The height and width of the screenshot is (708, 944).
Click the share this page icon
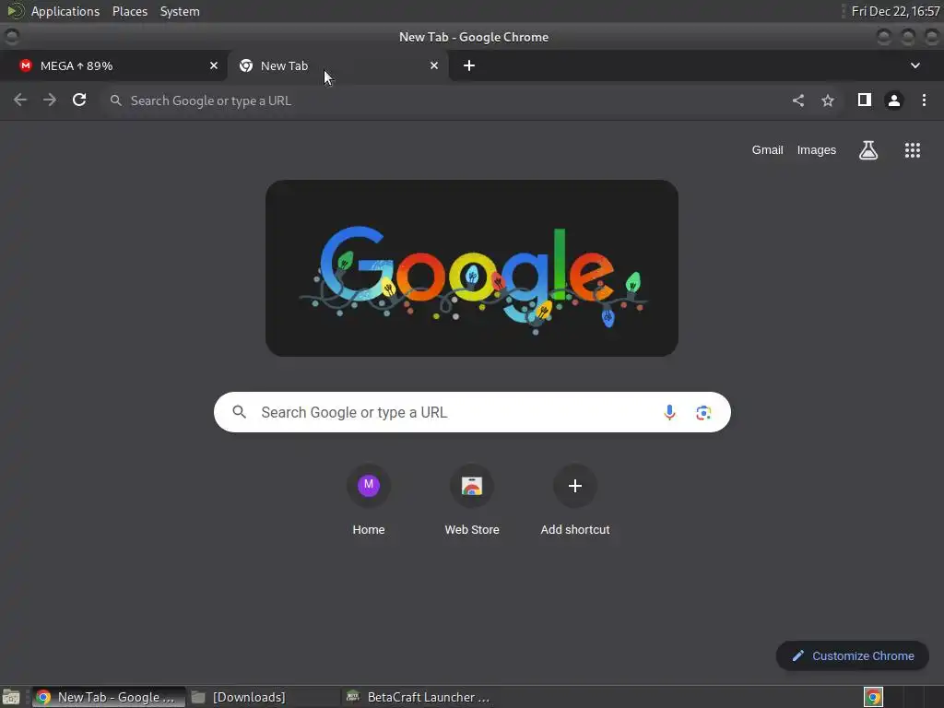[798, 100]
